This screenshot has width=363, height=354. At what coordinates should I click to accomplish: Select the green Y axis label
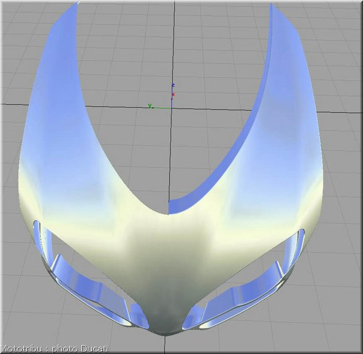click(150, 106)
